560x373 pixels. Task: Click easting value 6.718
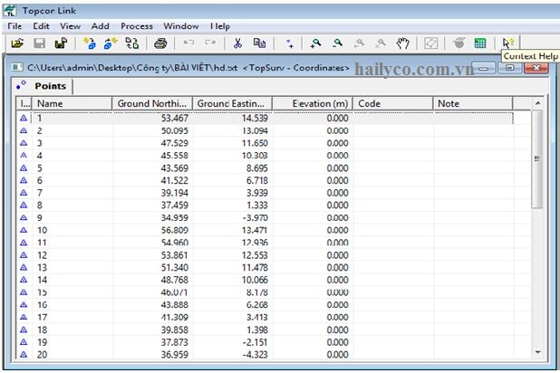point(256,180)
